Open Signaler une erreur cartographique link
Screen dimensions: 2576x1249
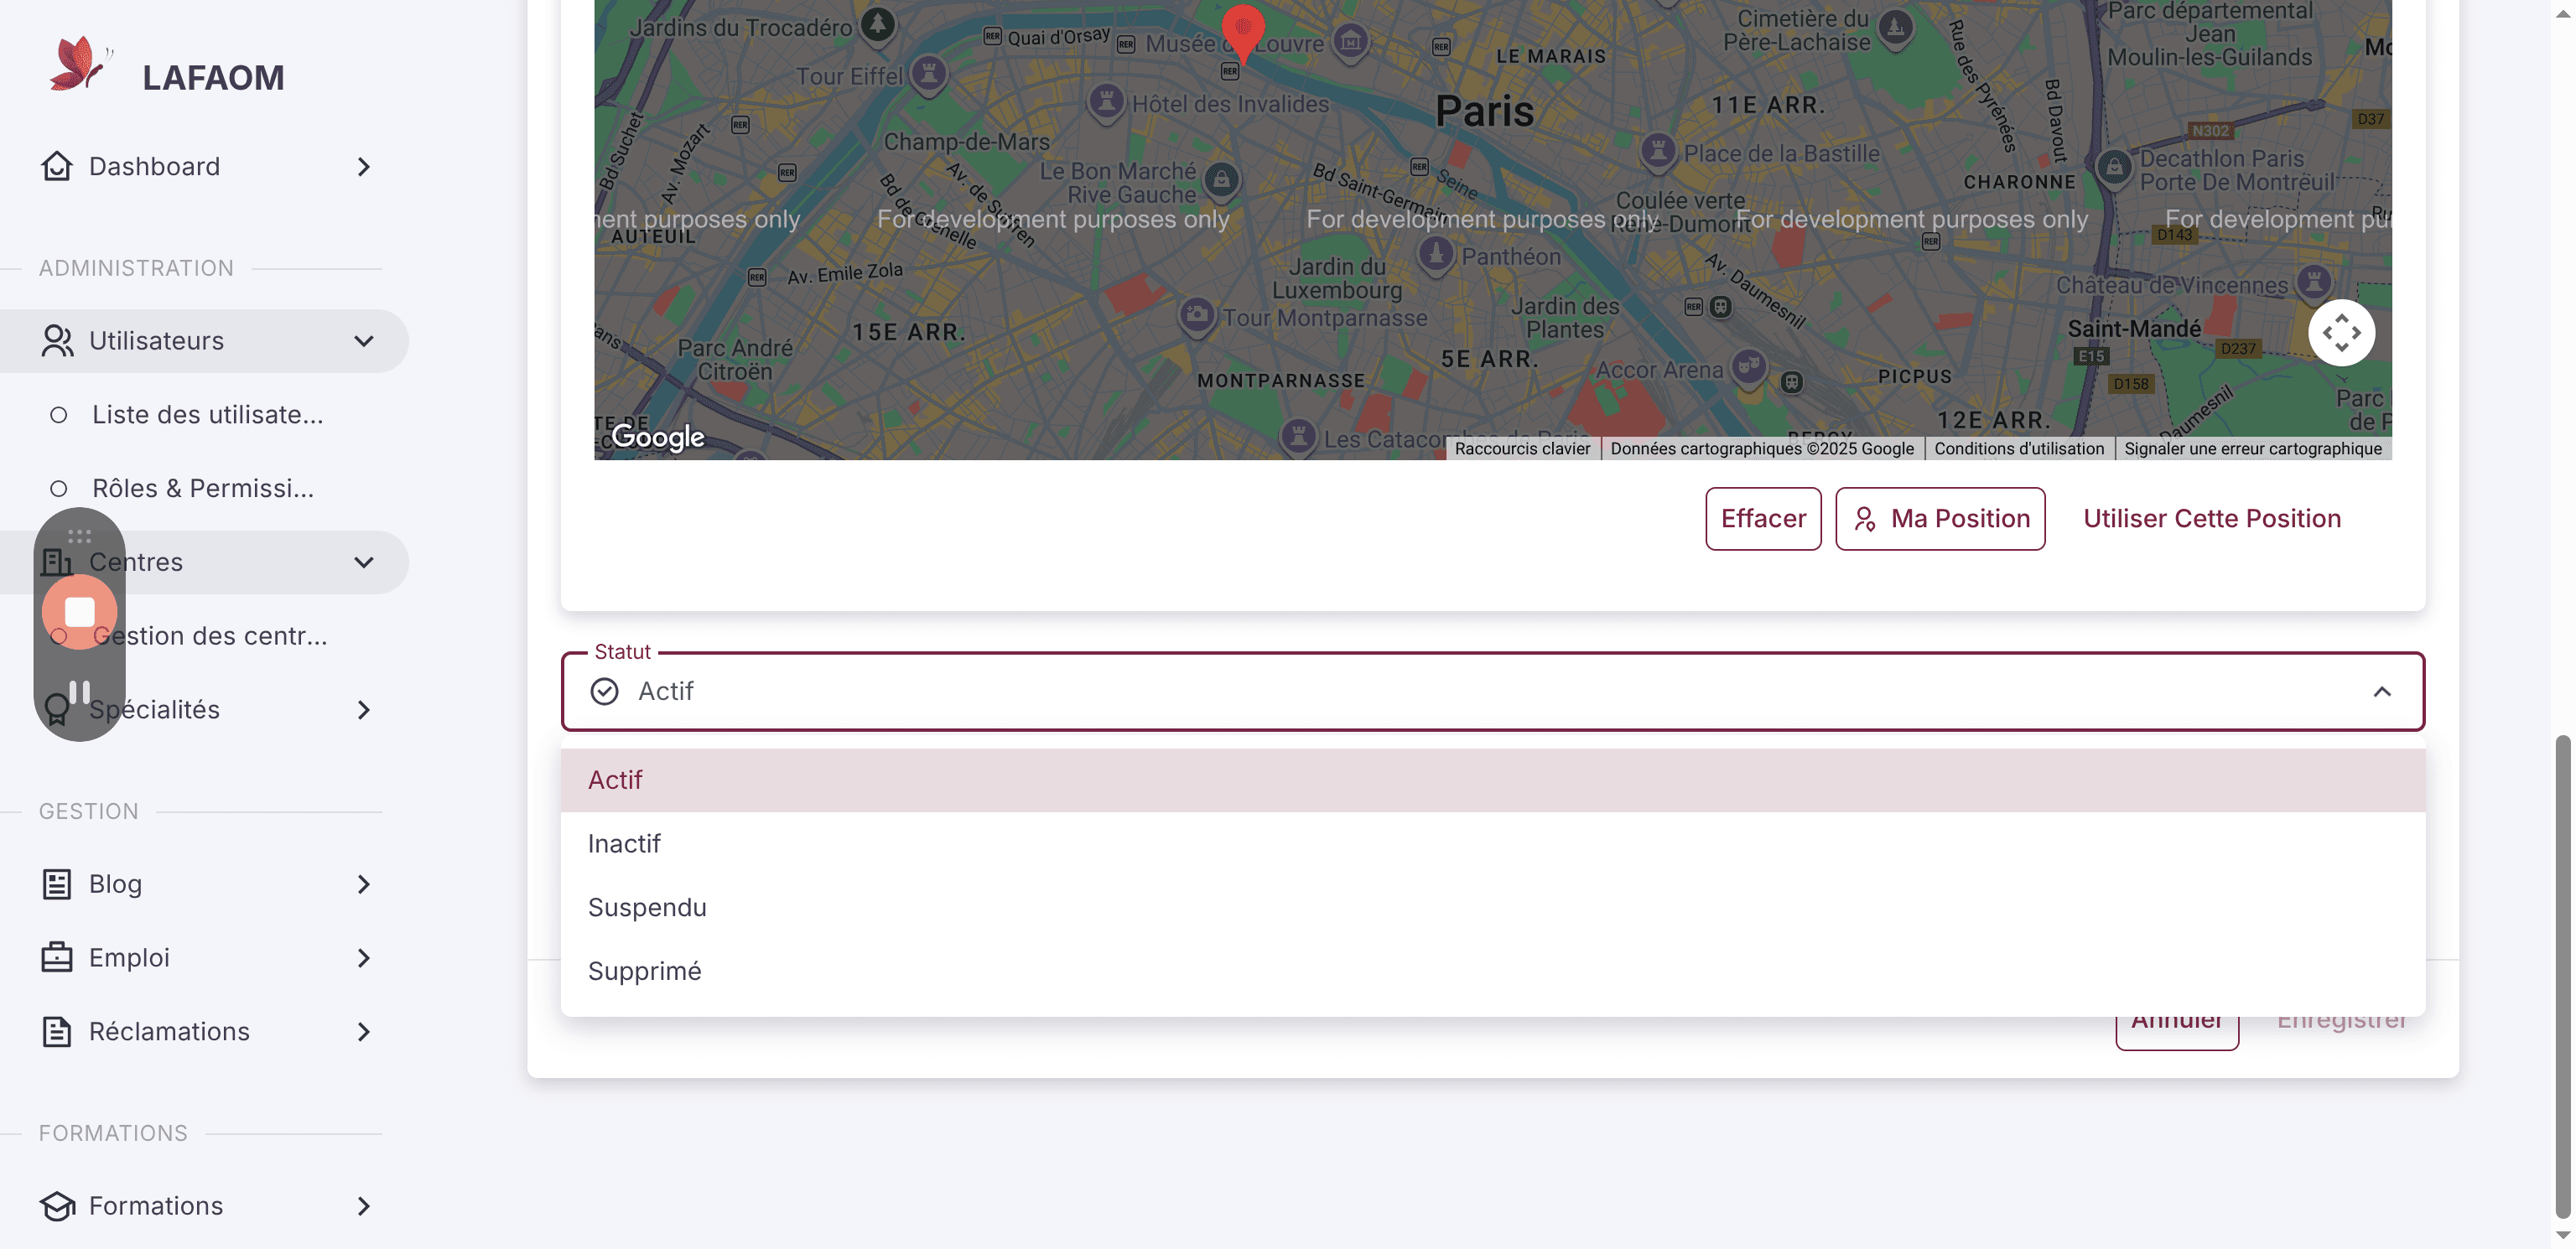click(2253, 449)
